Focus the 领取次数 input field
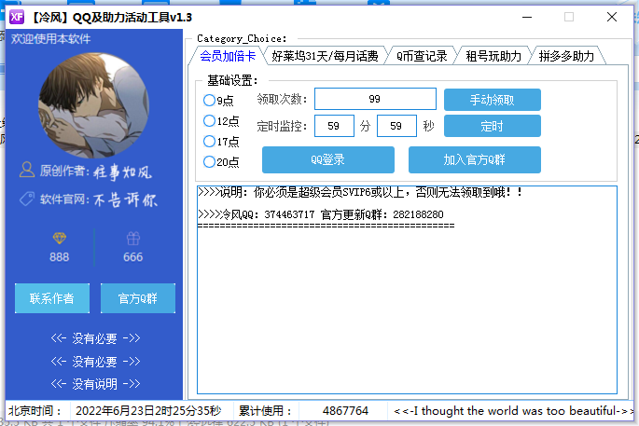The height and width of the screenshot is (426, 639). click(375, 99)
